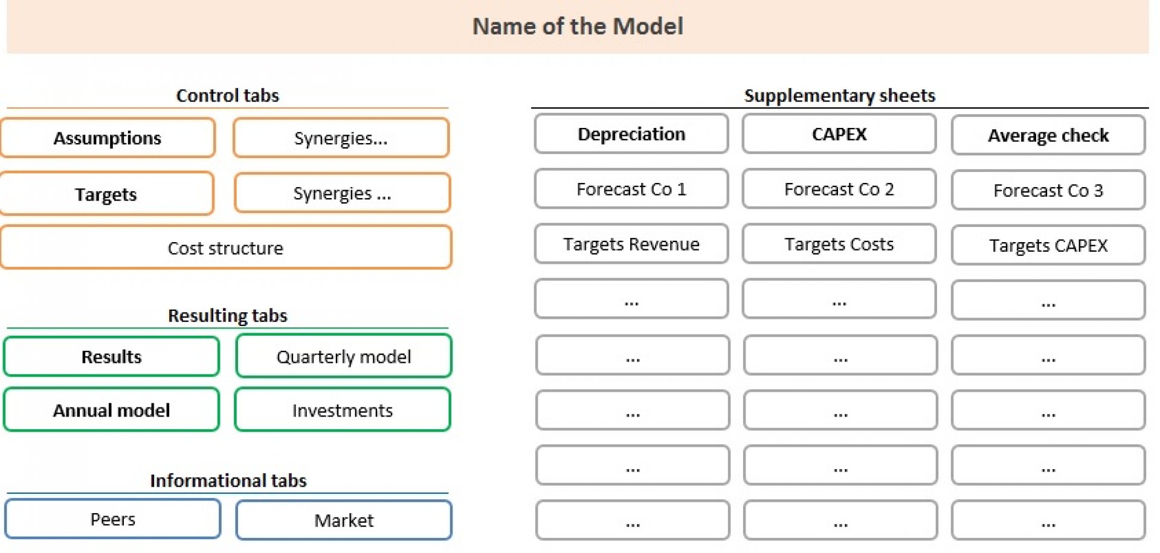Select the Results tab button
The image size is (1160, 553).
click(111, 357)
